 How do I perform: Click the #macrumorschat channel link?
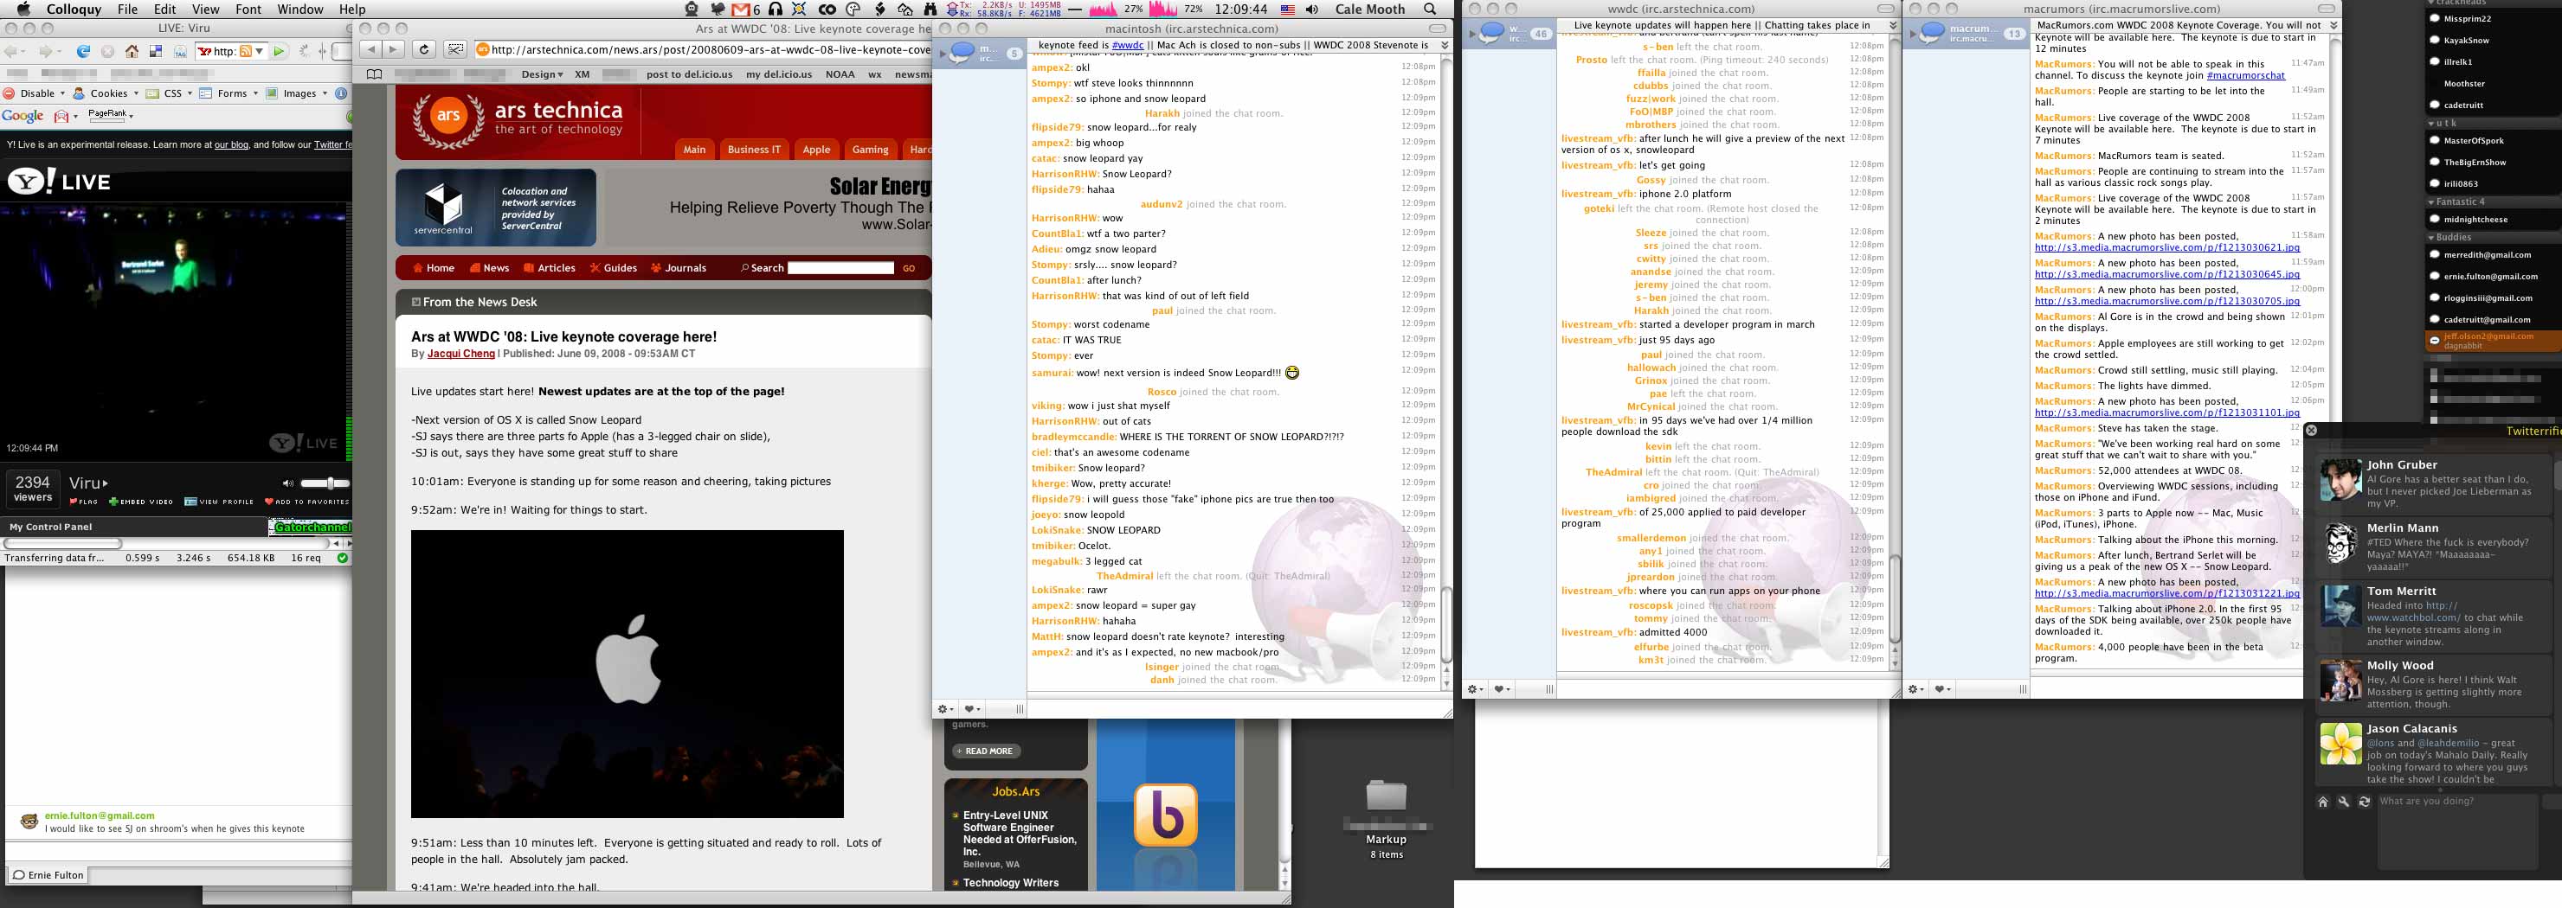point(2244,75)
